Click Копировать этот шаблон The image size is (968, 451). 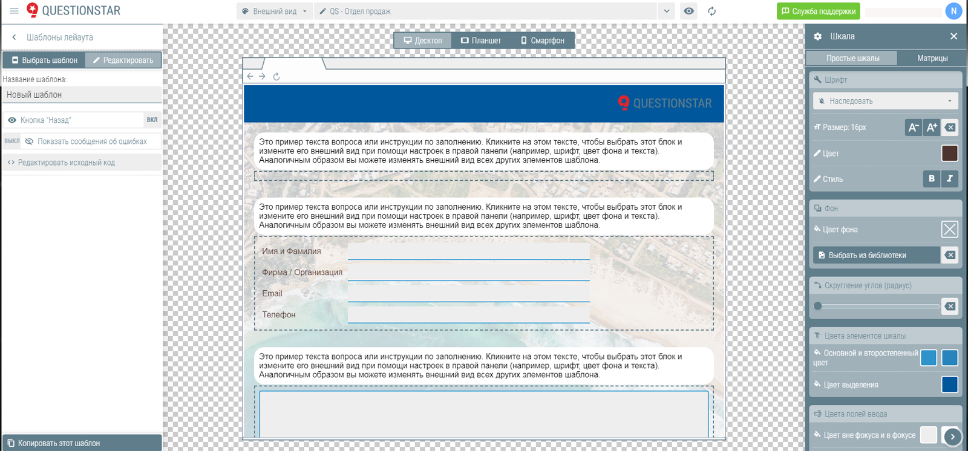coord(82,443)
